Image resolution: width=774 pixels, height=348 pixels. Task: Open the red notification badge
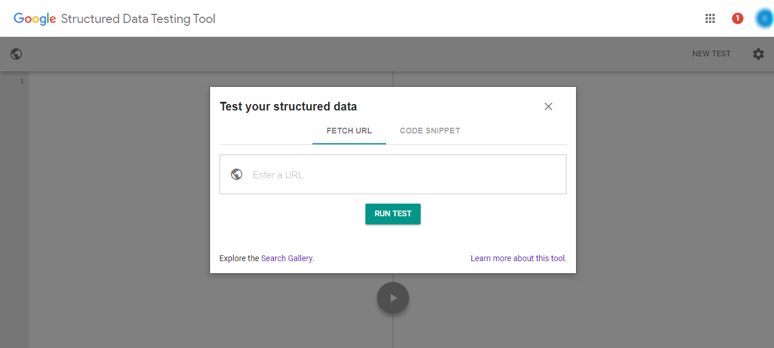coord(737,18)
